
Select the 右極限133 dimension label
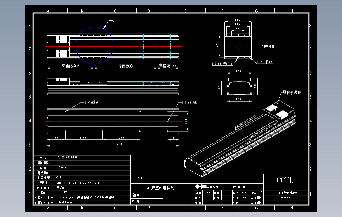(x=168, y=66)
